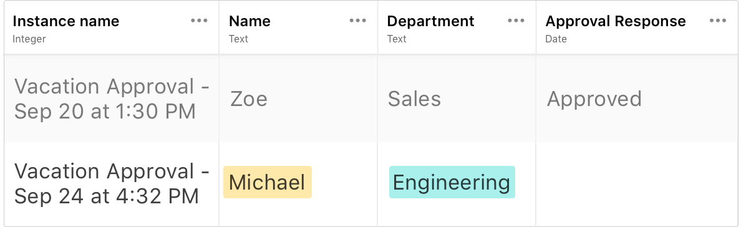Screen dimensions: 741x227
Task: Click the yellow Michael name tag
Action: coord(268,182)
